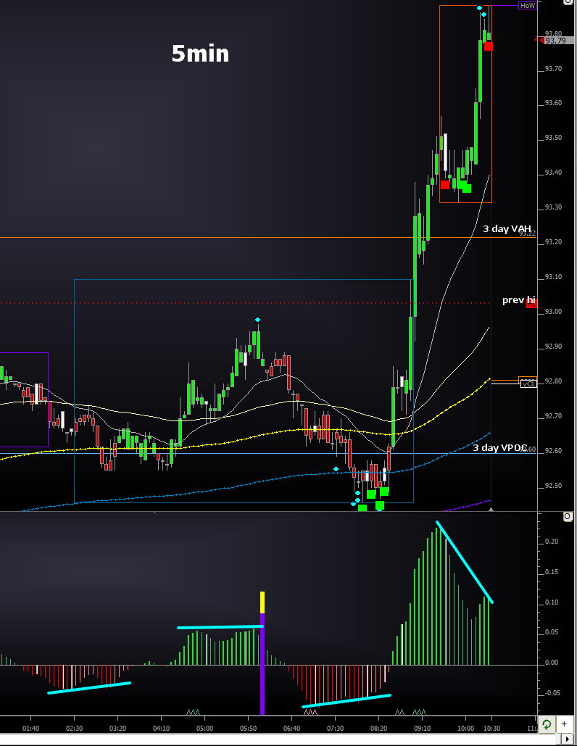Click the 93.70 price axis label
577x746 pixels.
pyautogui.click(x=553, y=69)
